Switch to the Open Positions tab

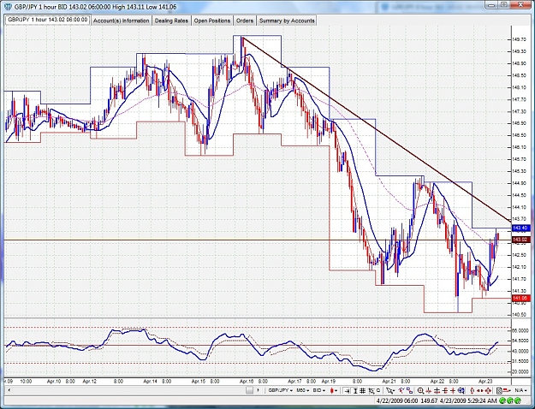point(212,21)
